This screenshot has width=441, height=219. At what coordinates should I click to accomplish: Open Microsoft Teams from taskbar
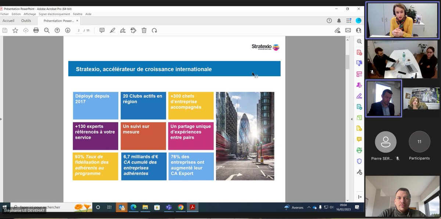click(x=169, y=207)
